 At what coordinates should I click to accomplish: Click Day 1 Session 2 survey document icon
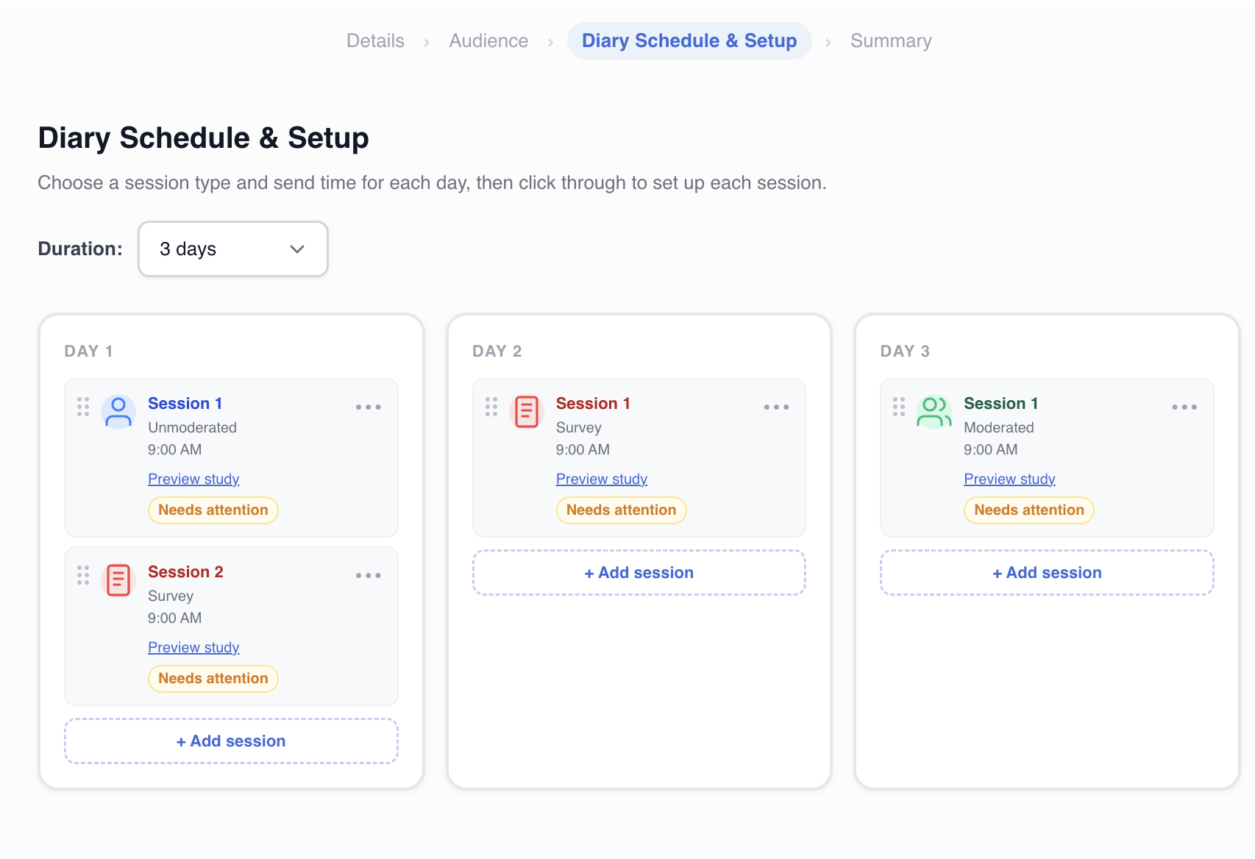tap(118, 580)
